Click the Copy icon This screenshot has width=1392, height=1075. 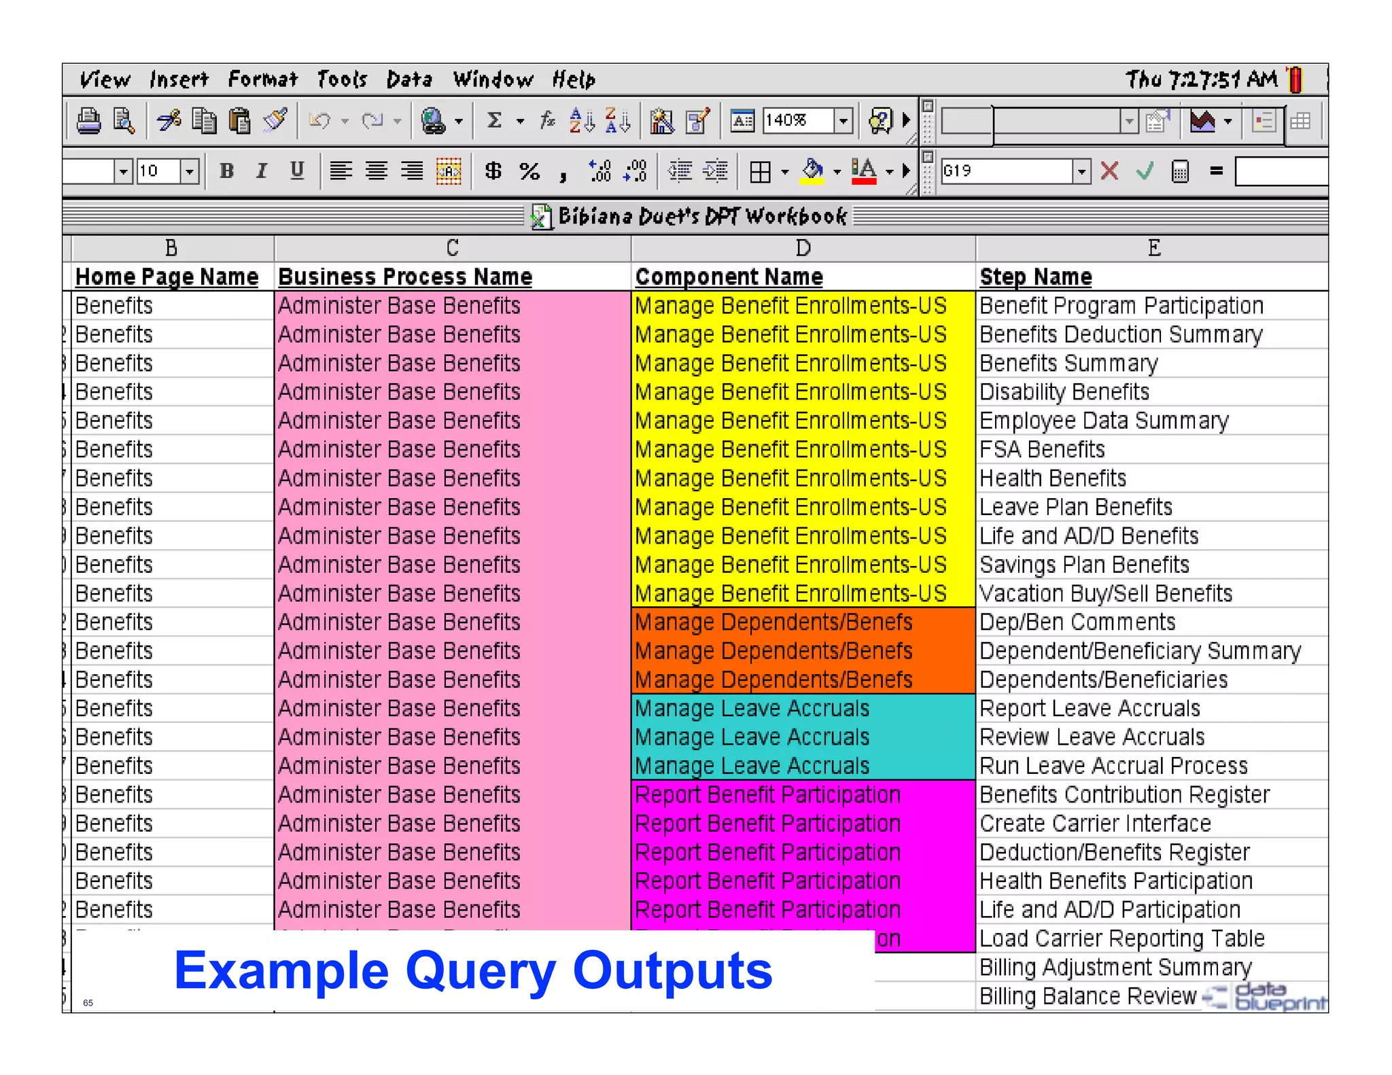click(203, 121)
